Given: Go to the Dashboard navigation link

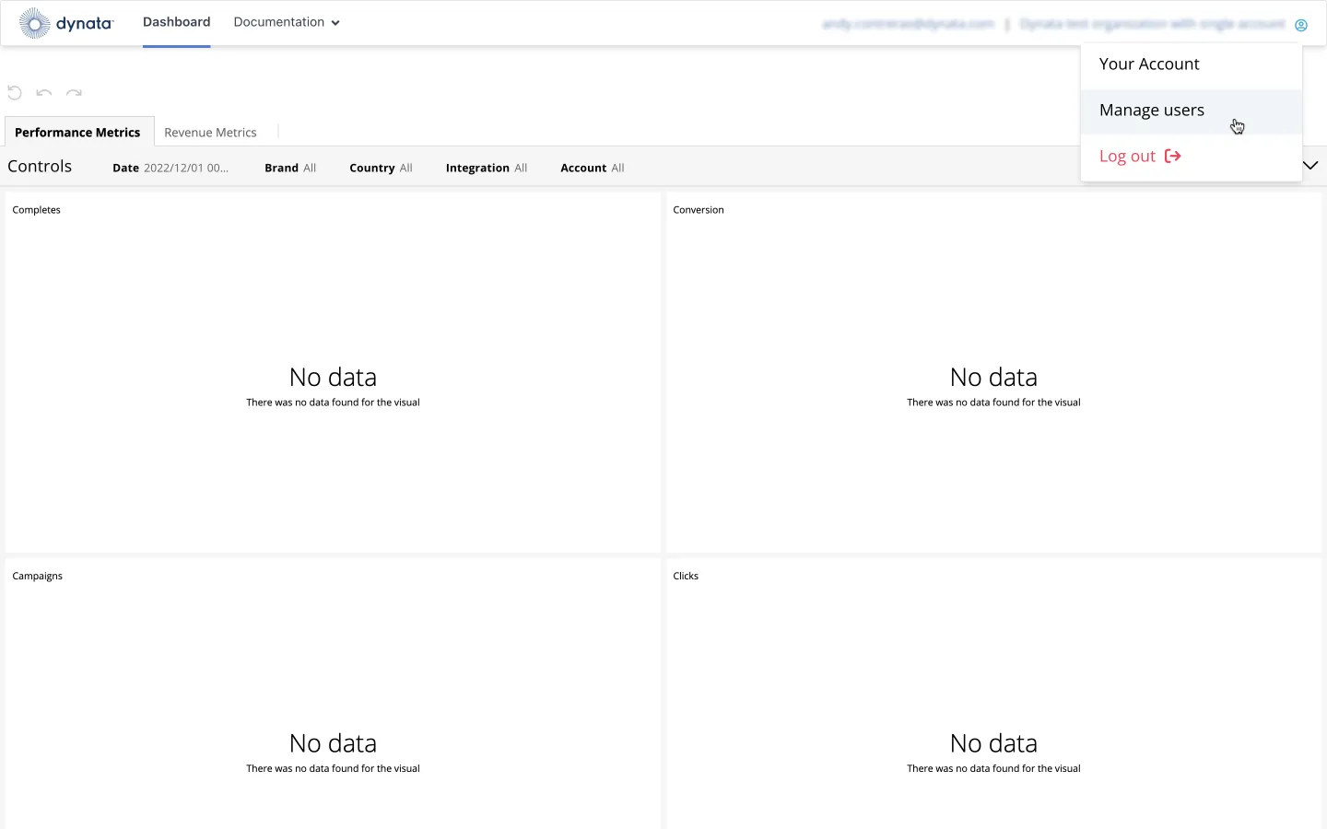Looking at the screenshot, I should coord(176,22).
